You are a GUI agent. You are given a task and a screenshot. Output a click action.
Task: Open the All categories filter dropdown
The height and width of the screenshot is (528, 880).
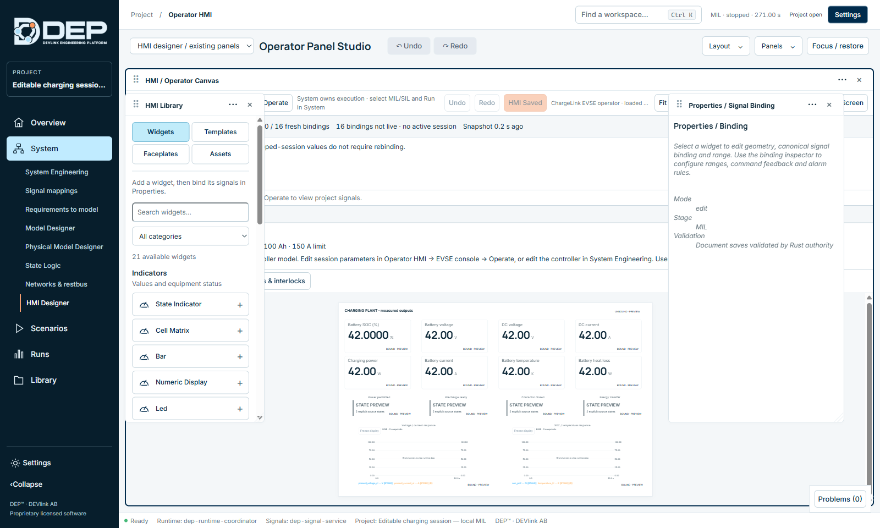coord(190,237)
